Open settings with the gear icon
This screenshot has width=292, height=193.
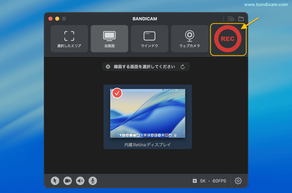tap(238, 181)
